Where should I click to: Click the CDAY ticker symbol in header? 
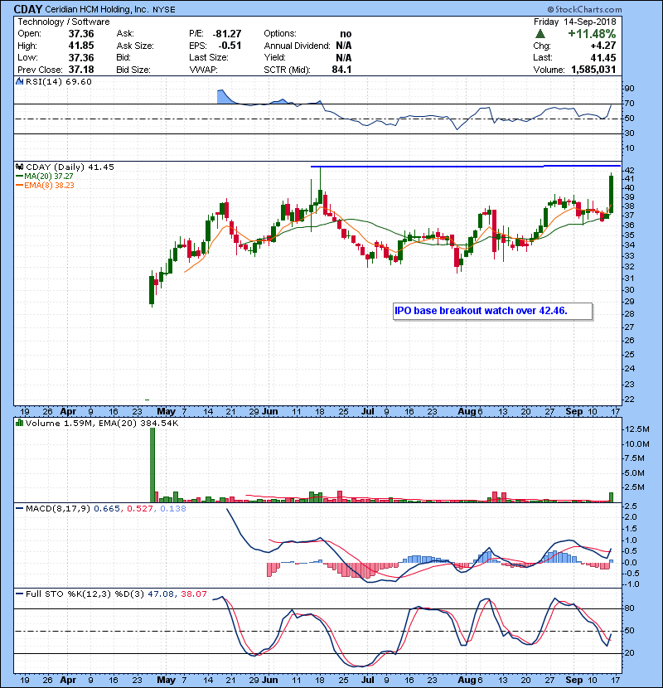(28, 9)
